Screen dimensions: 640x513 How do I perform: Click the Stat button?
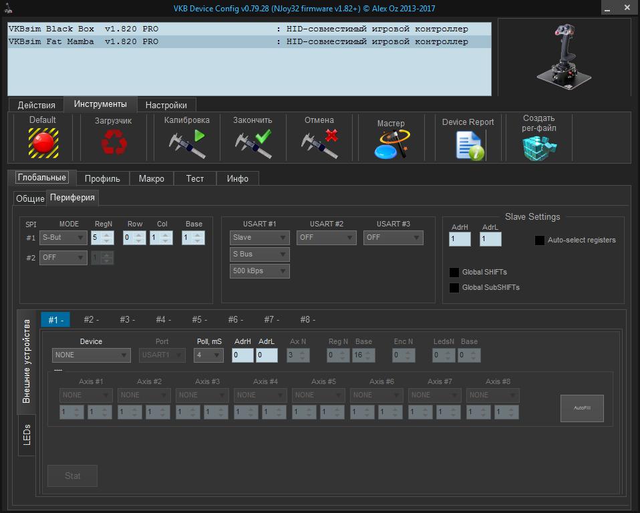pyautogui.click(x=72, y=476)
